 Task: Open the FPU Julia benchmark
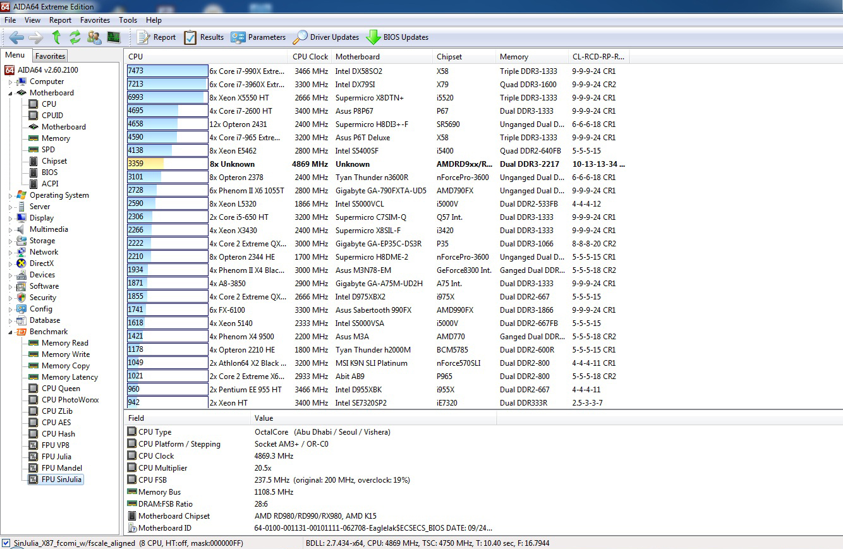click(x=56, y=457)
